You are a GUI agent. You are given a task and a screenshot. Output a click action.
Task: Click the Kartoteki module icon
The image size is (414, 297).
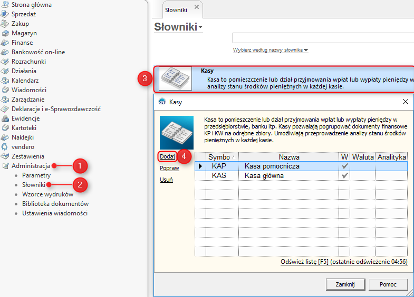tap(5, 128)
